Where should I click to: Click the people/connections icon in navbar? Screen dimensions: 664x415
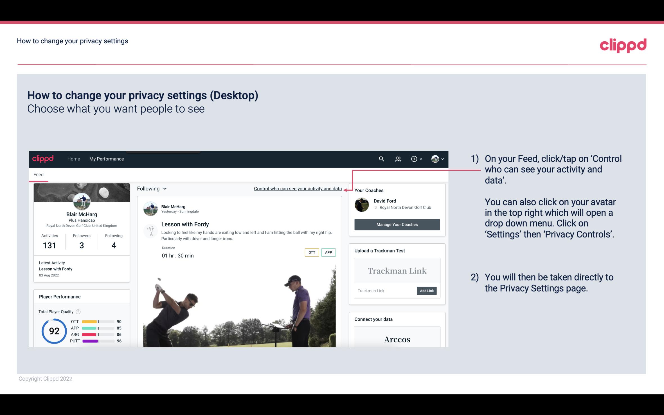(x=399, y=159)
